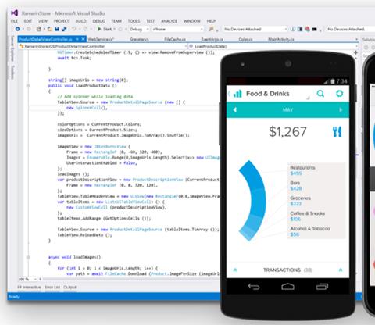Screen dimensions: 375x325
Task: Click the Save All toolbar icon
Action: pyautogui.click(x=64, y=29)
